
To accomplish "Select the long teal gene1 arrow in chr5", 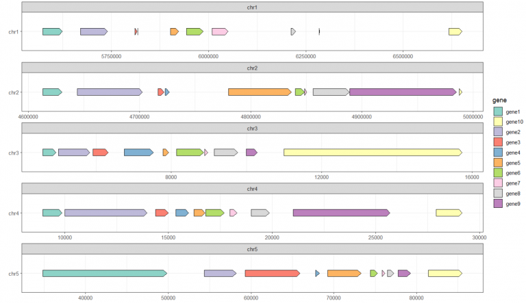I will point(104,274).
